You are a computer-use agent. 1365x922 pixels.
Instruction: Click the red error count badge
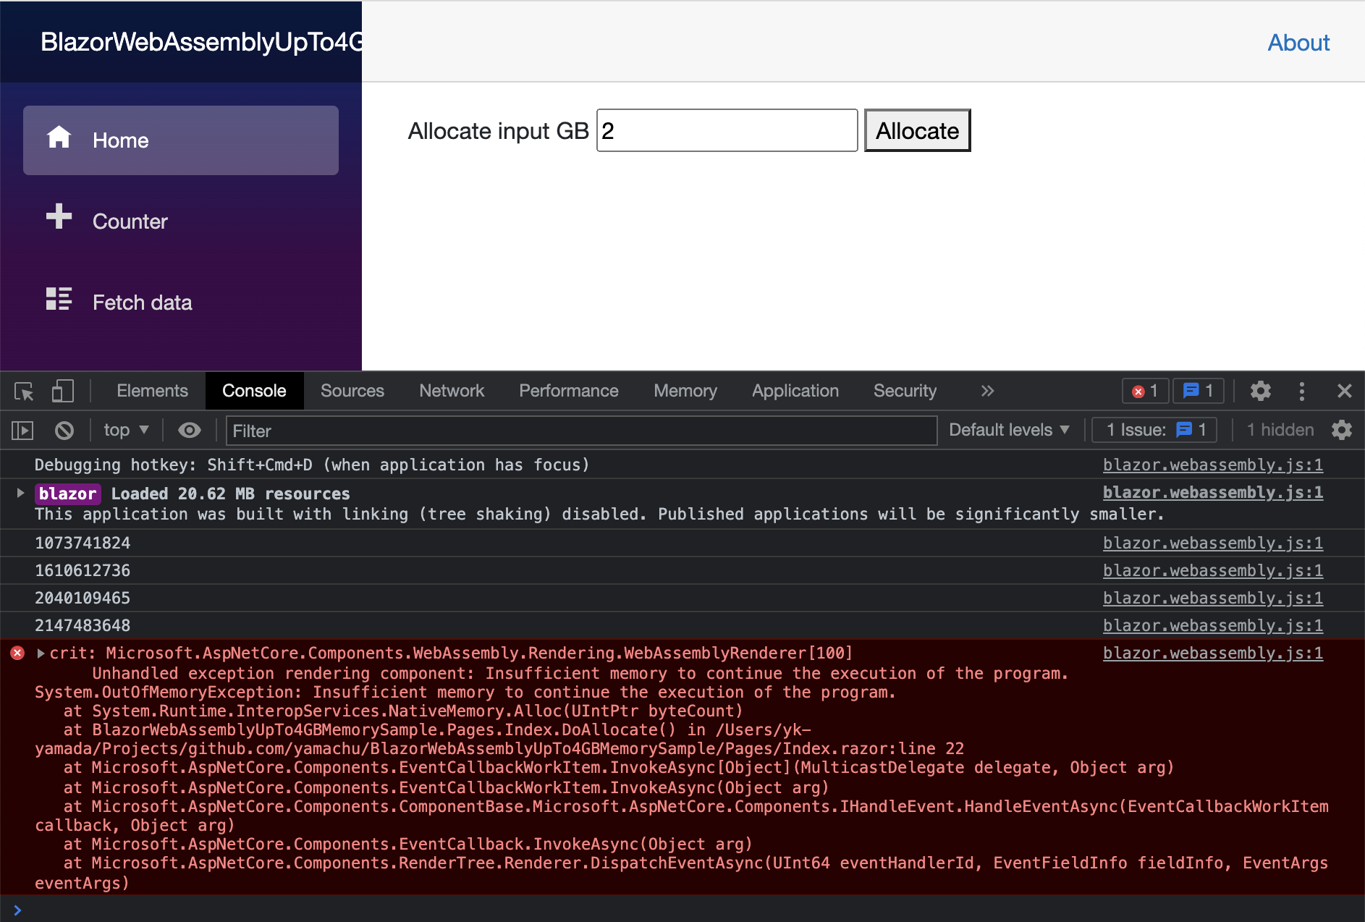coord(1145,391)
